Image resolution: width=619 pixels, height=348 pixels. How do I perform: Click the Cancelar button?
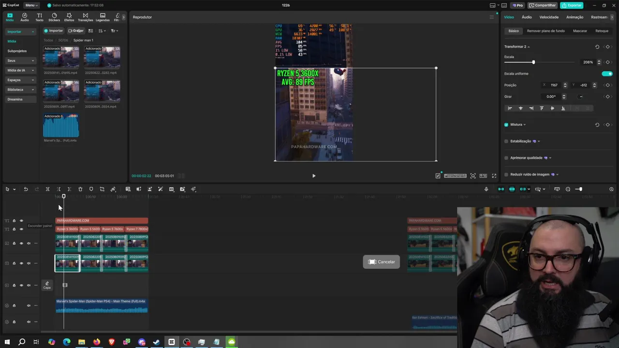coord(382,262)
